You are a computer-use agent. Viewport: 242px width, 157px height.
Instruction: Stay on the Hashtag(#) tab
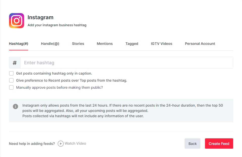tap(18, 43)
